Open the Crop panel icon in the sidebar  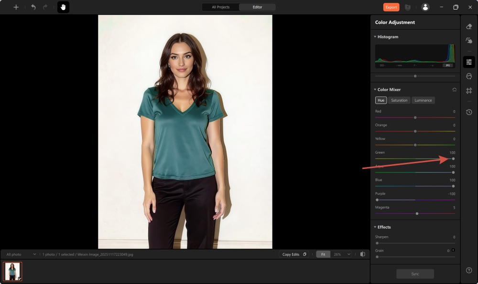pyautogui.click(x=469, y=90)
